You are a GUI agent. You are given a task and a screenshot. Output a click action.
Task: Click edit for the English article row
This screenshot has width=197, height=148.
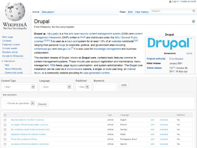pyautogui.click(x=153, y=120)
